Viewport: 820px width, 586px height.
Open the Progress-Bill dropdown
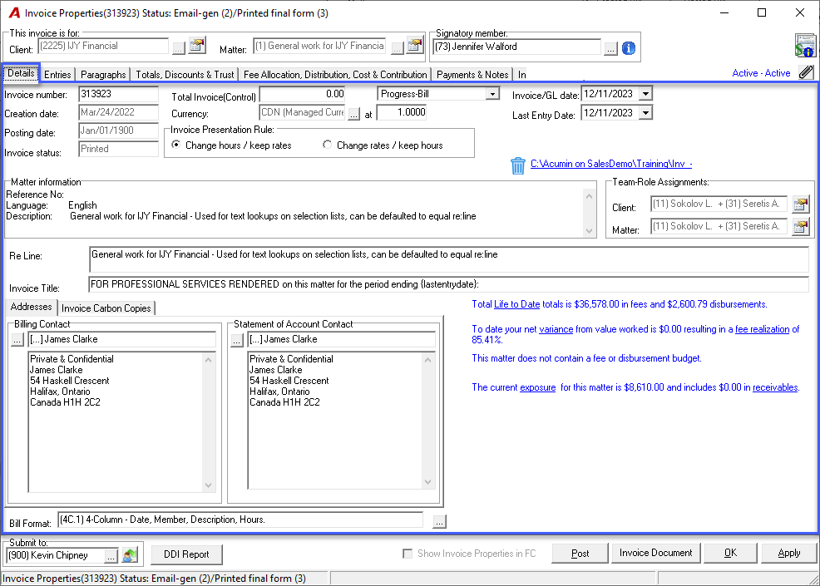492,94
